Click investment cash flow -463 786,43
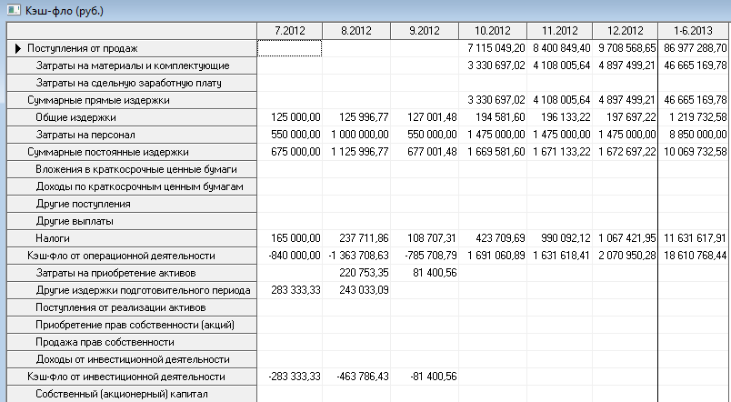Image resolution: width=731 pixels, height=402 pixels. click(363, 377)
